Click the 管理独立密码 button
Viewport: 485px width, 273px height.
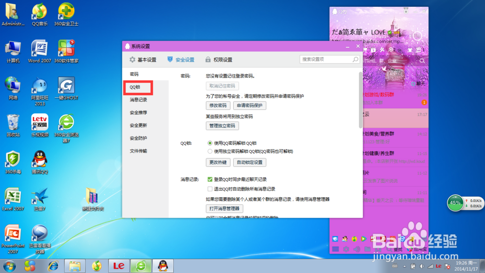pyautogui.click(x=222, y=126)
